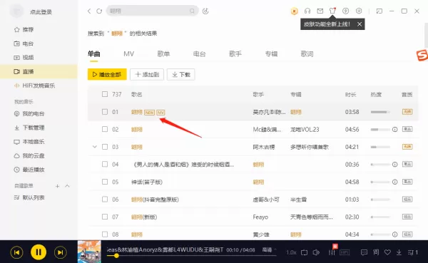Click the quality badge on row 01

pos(407,112)
